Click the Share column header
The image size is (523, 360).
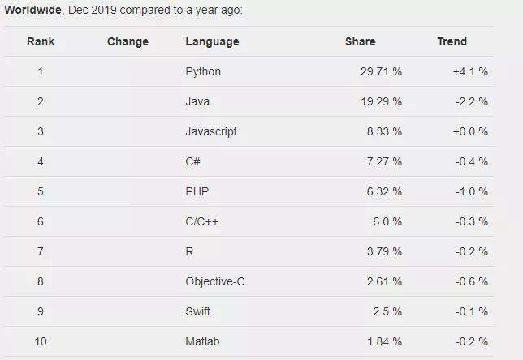coord(361,41)
